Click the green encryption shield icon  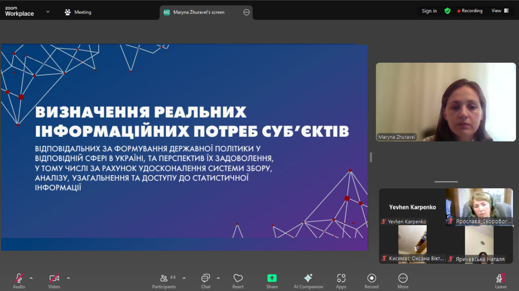(x=448, y=11)
